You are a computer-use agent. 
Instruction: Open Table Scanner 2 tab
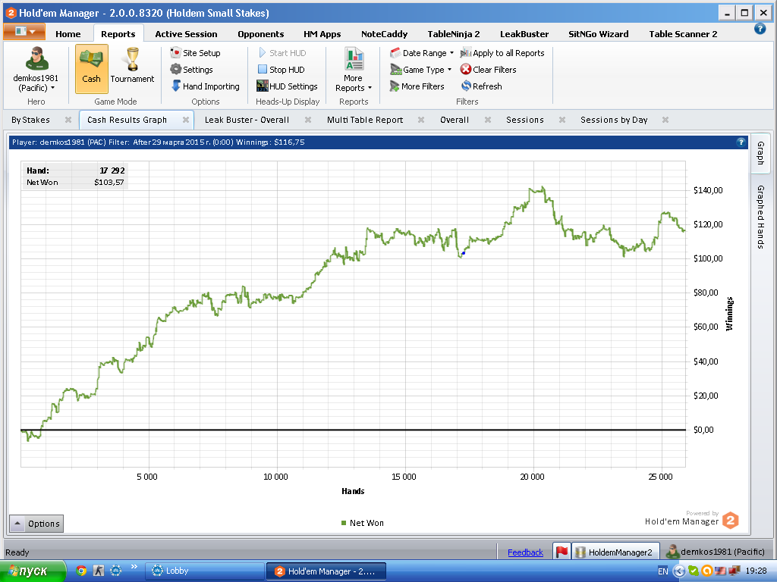pyautogui.click(x=683, y=33)
